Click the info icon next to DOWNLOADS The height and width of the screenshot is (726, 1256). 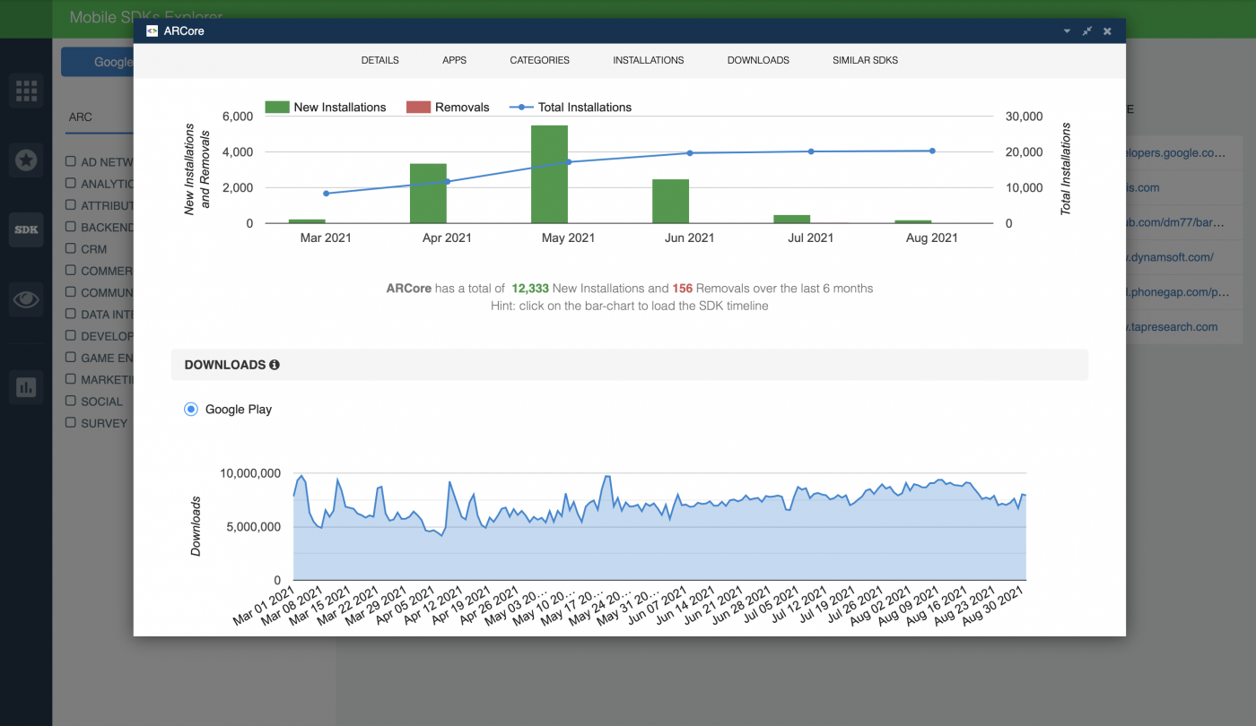pos(274,365)
